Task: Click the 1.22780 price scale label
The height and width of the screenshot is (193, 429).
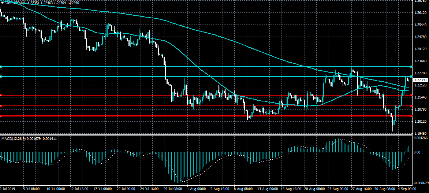Action: (421, 73)
